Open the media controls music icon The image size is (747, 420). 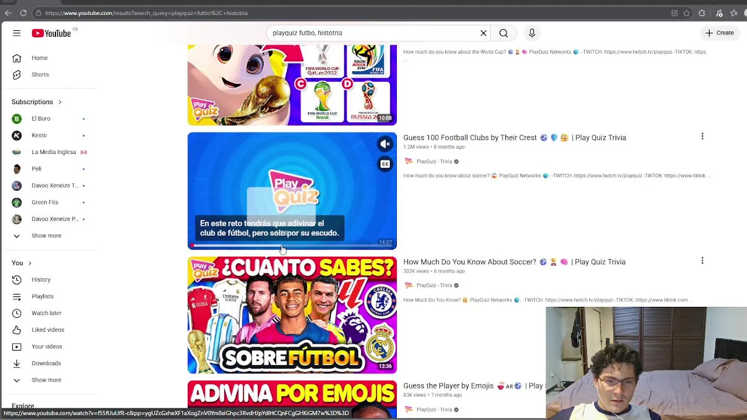pyautogui.click(x=720, y=13)
